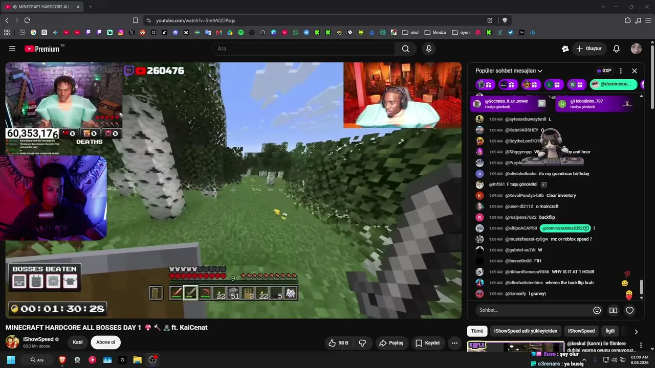Open the IShowSpeed channel name link
The image size is (655, 368).
tap(38, 339)
